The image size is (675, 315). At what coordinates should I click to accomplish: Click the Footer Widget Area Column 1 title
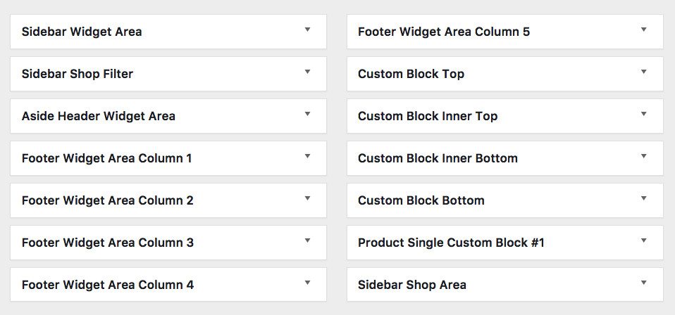106,158
